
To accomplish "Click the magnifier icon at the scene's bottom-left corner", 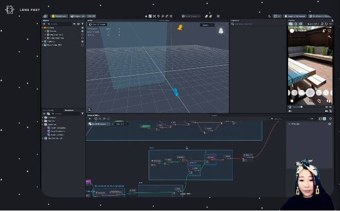I will [x=89, y=110].
